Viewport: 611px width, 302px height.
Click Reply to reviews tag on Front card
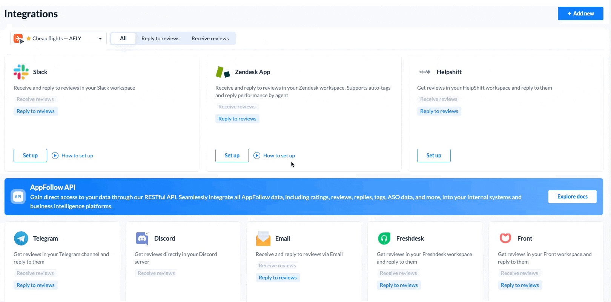point(520,285)
